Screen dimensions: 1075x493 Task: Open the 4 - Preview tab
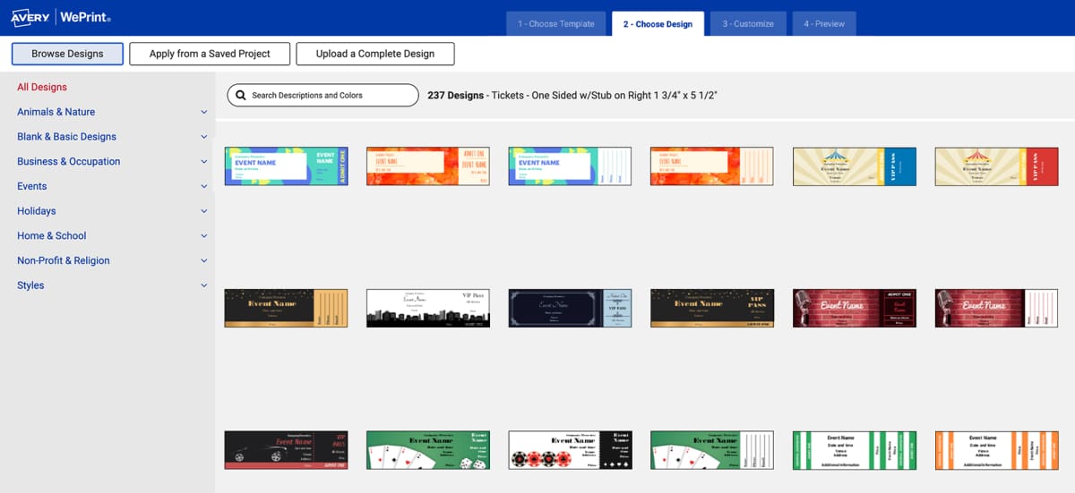[824, 24]
